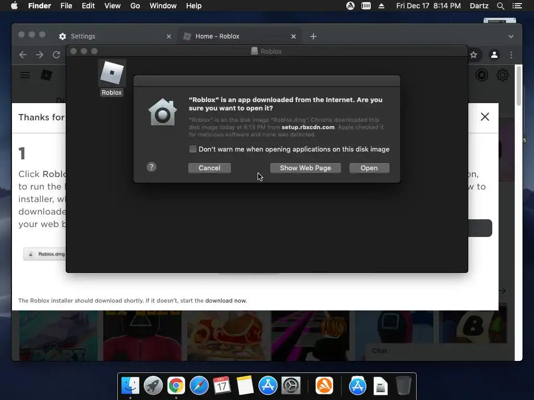Image resolution: width=534 pixels, height=400 pixels.
Task: Close the Settings tab in Chrome
Action: [x=169, y=36]
